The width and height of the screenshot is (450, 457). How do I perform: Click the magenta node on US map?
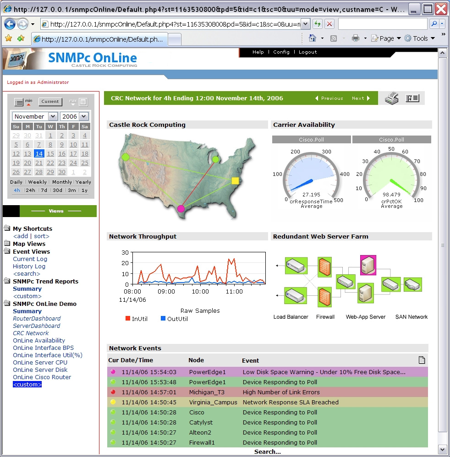181,209
